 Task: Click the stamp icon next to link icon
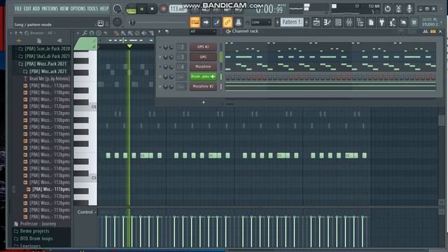(238, 22)
